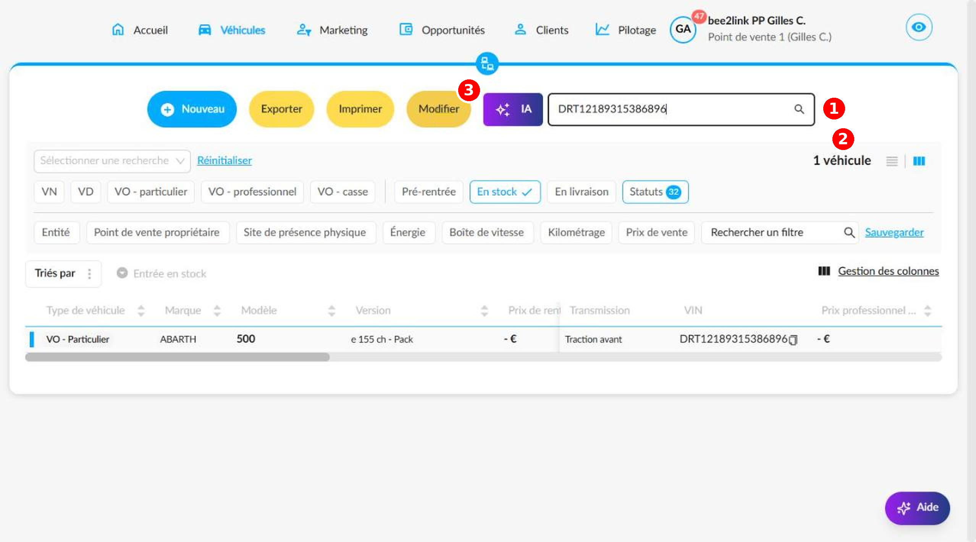
Task: Click the magnifier icon in VIN search box
Action: pos(799,109)
